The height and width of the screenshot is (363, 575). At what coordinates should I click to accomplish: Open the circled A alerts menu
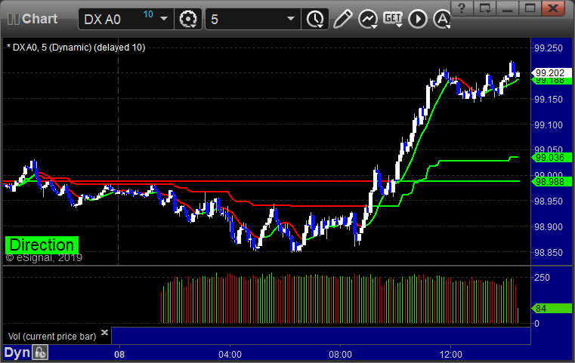coord(442,19)
